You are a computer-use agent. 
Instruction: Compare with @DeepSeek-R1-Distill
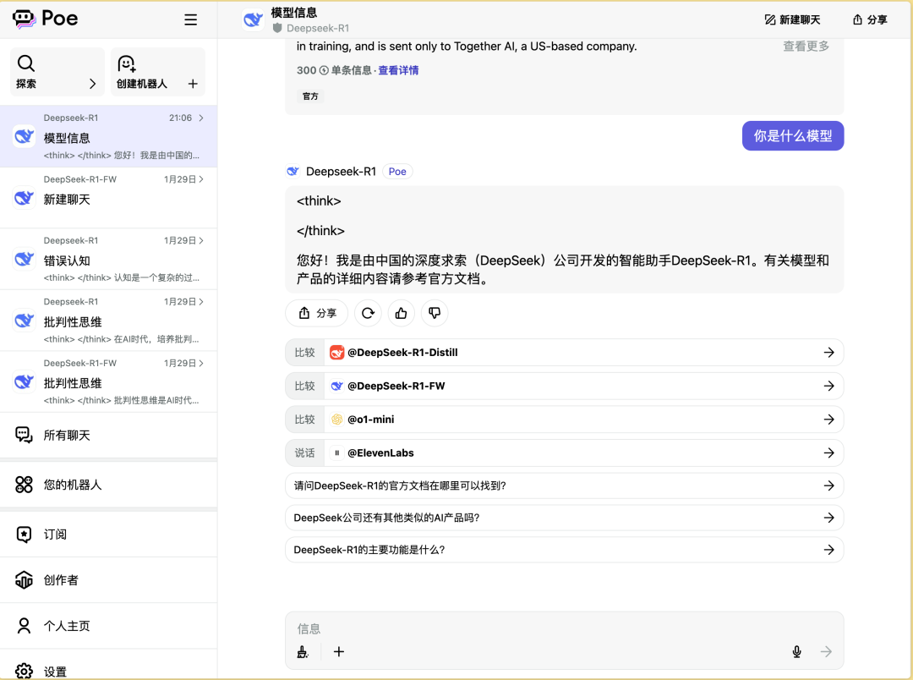[564, 353]
